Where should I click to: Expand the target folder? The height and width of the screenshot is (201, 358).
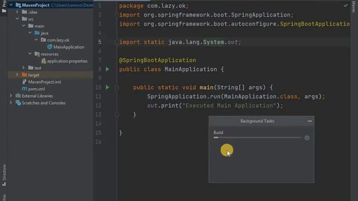coord(17,75)
